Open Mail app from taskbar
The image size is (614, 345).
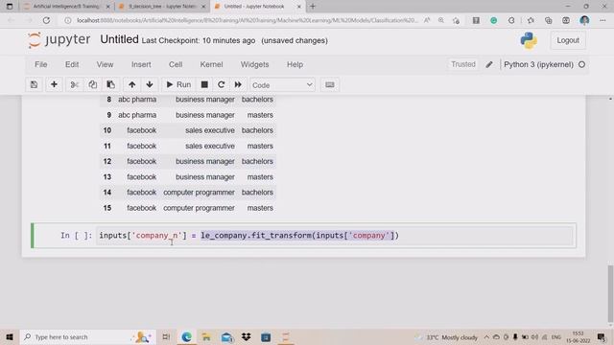click(226, 336)
